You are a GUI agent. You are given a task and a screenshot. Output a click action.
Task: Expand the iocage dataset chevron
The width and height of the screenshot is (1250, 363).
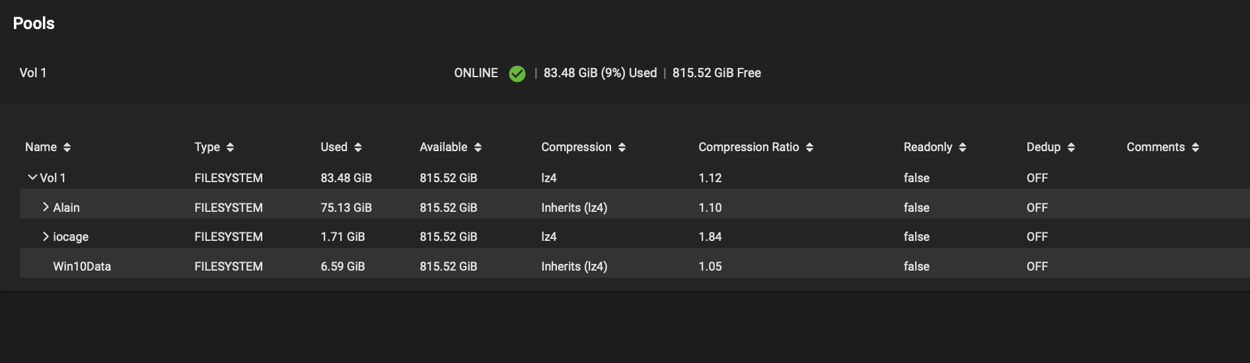tap(46, 236)
